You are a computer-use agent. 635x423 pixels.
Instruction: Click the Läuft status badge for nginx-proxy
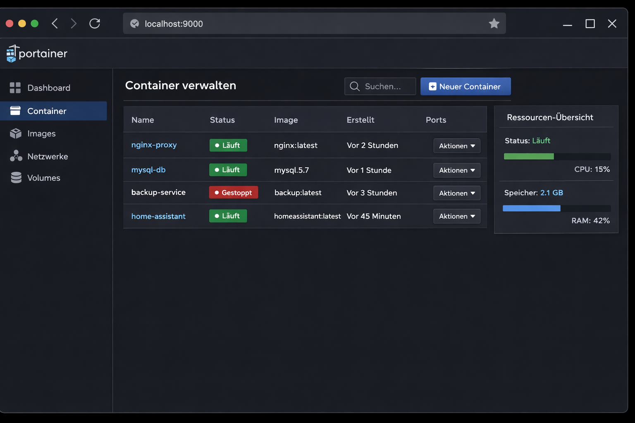(x=228, y=145)
